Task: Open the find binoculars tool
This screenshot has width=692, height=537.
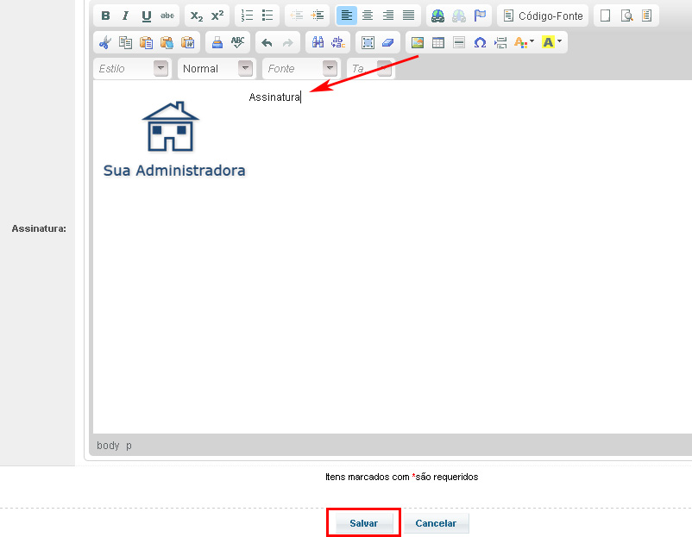Action: point(318,42)
